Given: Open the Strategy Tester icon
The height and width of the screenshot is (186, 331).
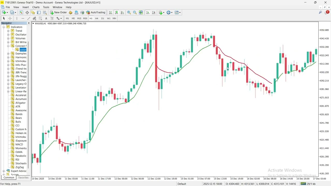Looking at the screenshot, I should point(45,12).
